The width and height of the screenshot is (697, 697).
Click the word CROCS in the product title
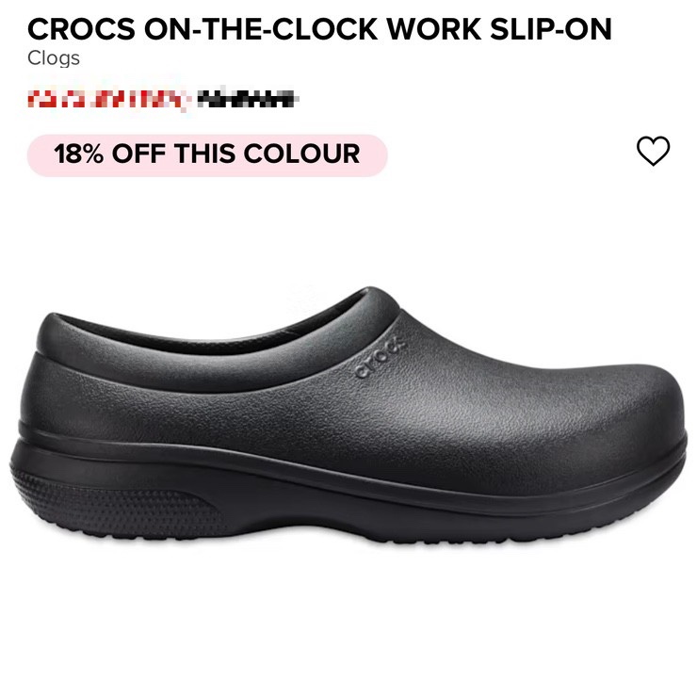point(81,29)
